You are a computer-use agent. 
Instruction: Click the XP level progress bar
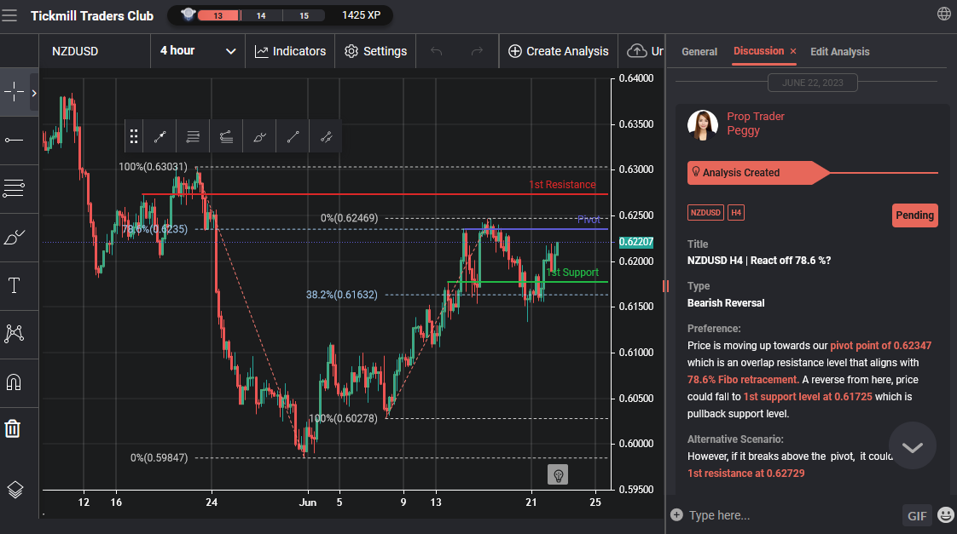click(x=261, y=15)
